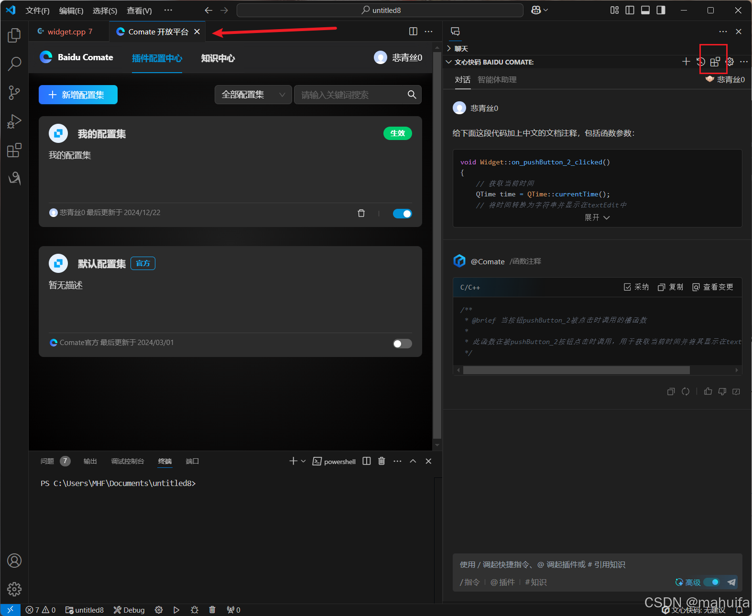The image size is (752, 616).
Task: Click 复制 in the code block header
Action: tap(670, 287)
